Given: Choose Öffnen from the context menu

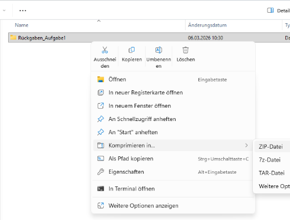Looking at the screenshot, I should (173, 79).
